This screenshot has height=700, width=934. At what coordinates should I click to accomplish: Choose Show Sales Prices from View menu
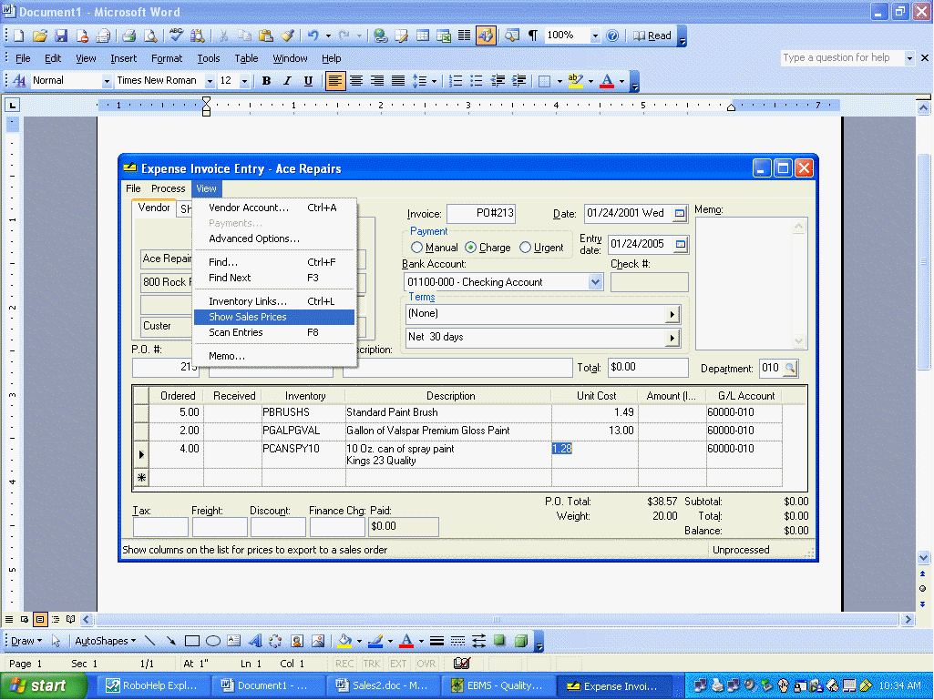click(274, 317)
